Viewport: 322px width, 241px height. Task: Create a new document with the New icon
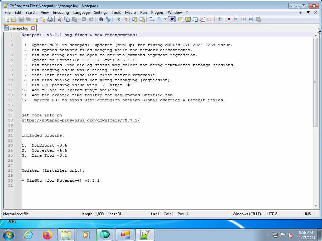7,19
